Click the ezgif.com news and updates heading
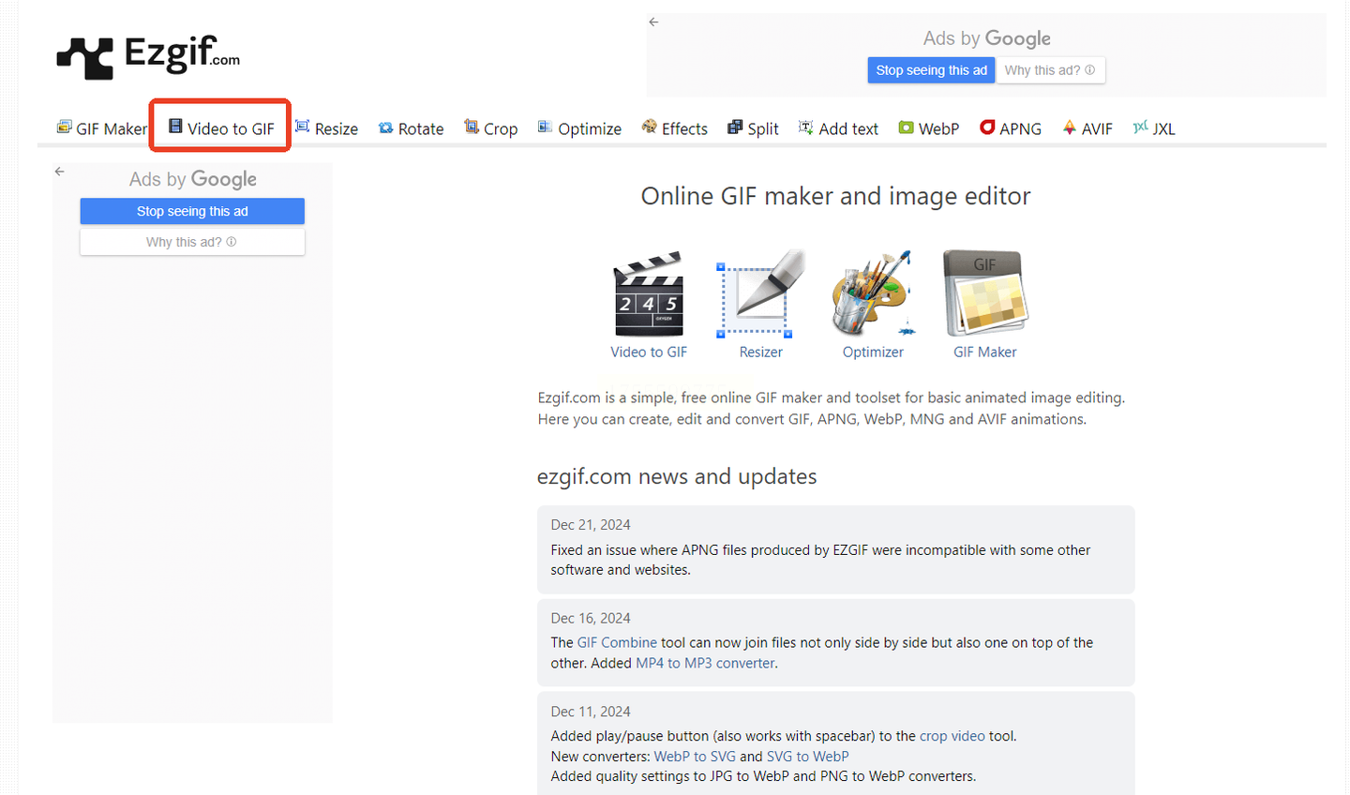 [677, 476]
